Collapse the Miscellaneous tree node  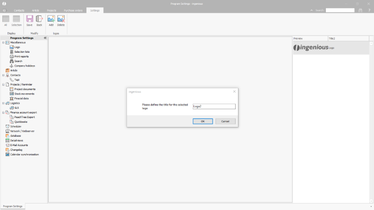point(3,42)
